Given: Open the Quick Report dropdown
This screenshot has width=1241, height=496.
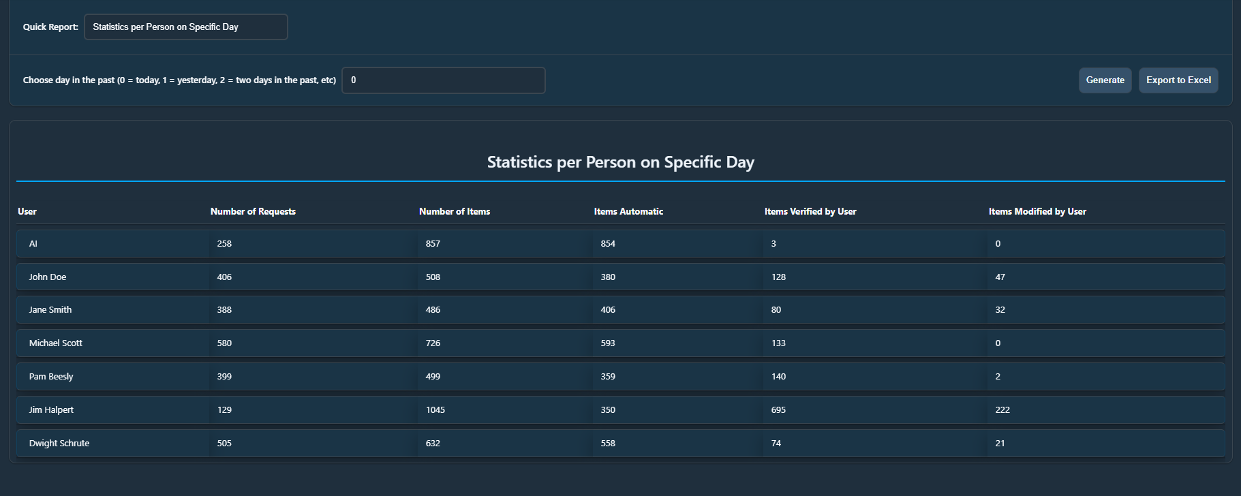Looking at the screenshot, I should (185, 27).
